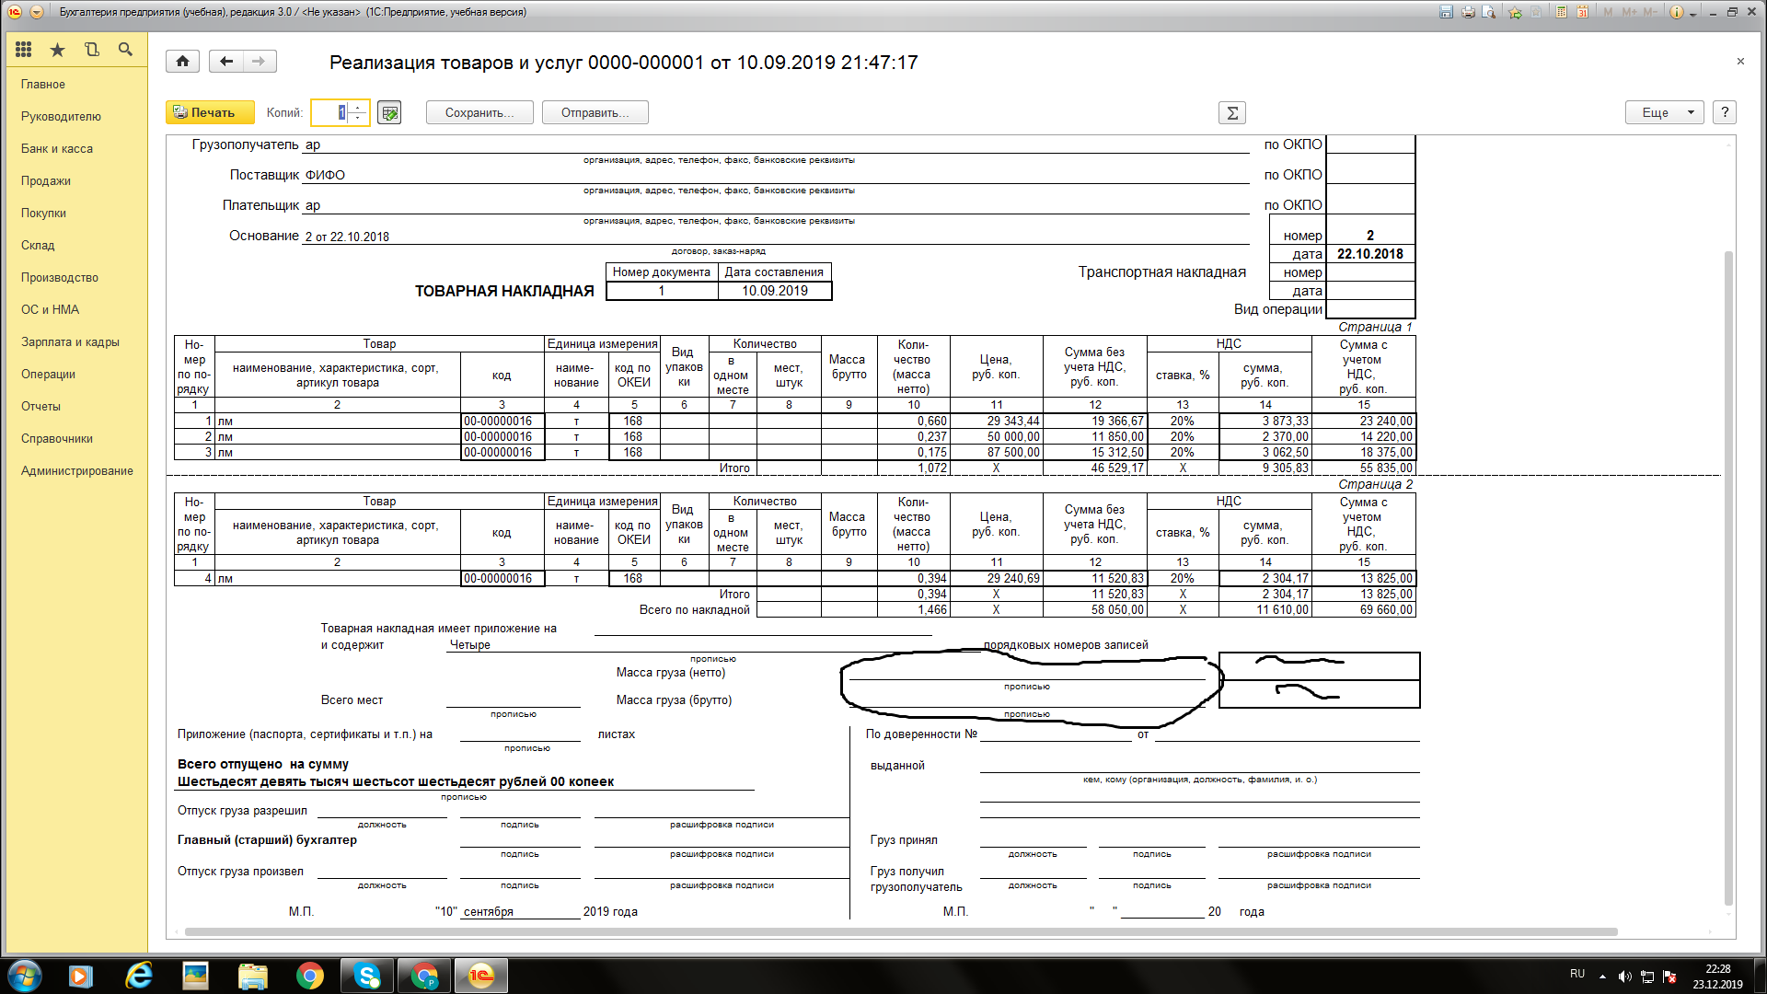Image resolution: width=1767 pixels, height=994 pixels.
Task: Go to home page icon
Action: tap(182, 62)
